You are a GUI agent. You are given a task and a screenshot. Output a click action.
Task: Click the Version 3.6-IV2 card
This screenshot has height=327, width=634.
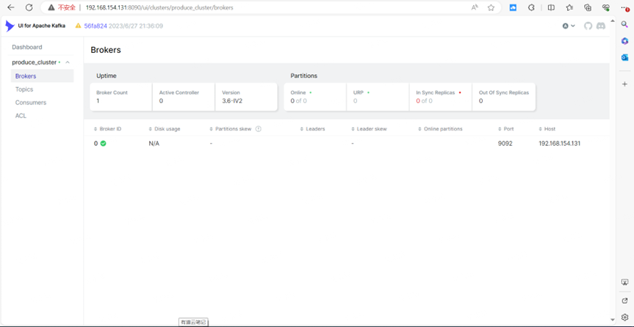click(x=246, y=97)
